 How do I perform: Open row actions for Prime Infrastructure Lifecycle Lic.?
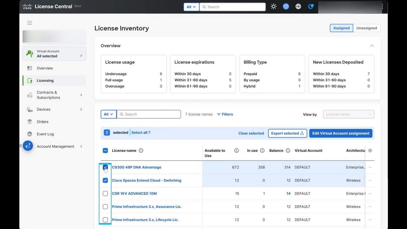pos(370,220)
